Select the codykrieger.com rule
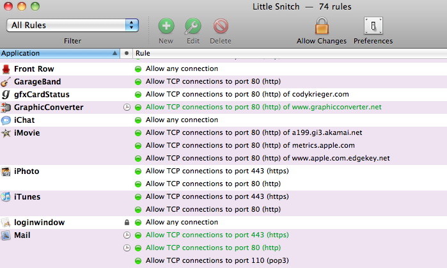This screenshot has height=268, width=447. (247, 95)
